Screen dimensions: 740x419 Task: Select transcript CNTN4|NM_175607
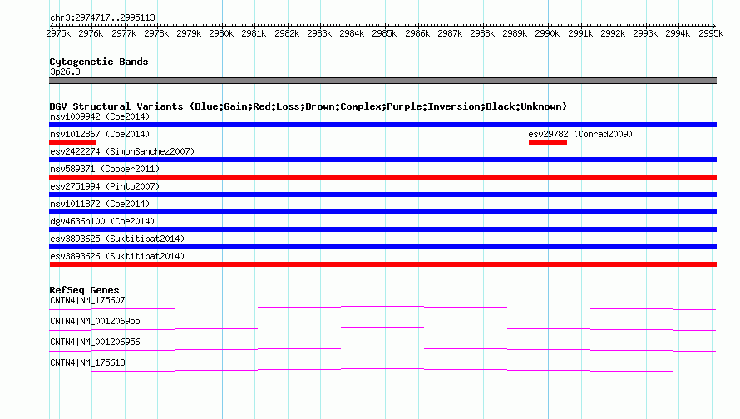(87, 301)
